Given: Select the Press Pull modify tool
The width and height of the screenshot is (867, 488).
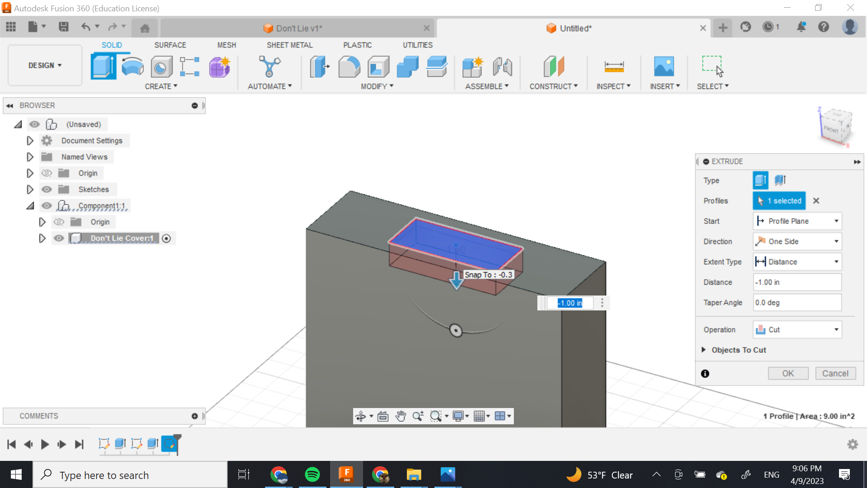Looking at the screenshot, I should [x=320, y=66].
